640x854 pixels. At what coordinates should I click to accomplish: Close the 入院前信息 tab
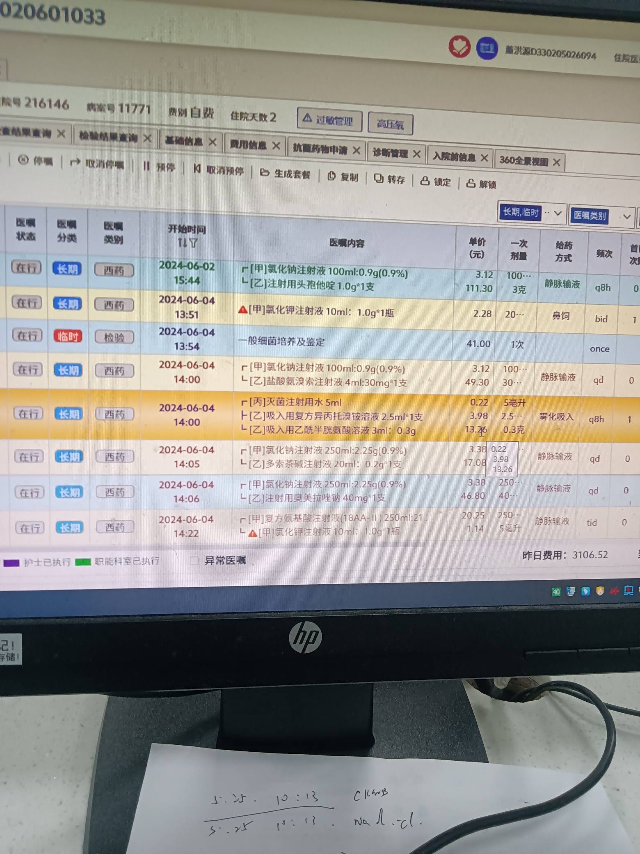pyautogui.click(x=484, y=158)
